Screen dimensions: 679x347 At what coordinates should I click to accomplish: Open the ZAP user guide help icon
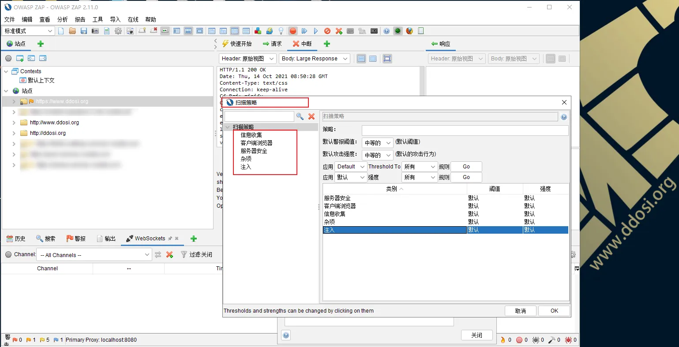pyautogui.click(x=386, y=31)
